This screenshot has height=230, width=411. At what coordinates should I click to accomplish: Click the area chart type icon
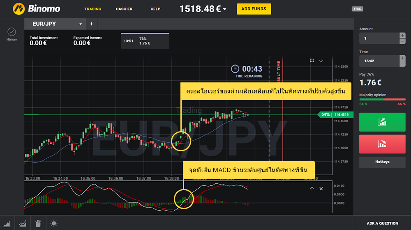click(x=7, y=223)
